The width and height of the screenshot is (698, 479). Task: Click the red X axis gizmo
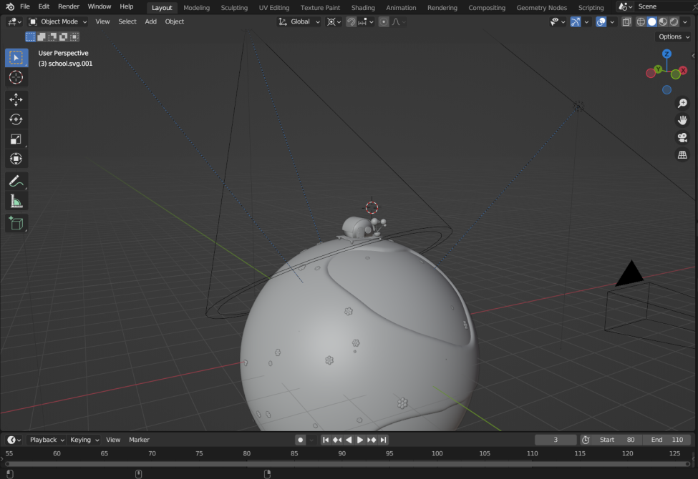pyautogui.click(x=683, y=70)
